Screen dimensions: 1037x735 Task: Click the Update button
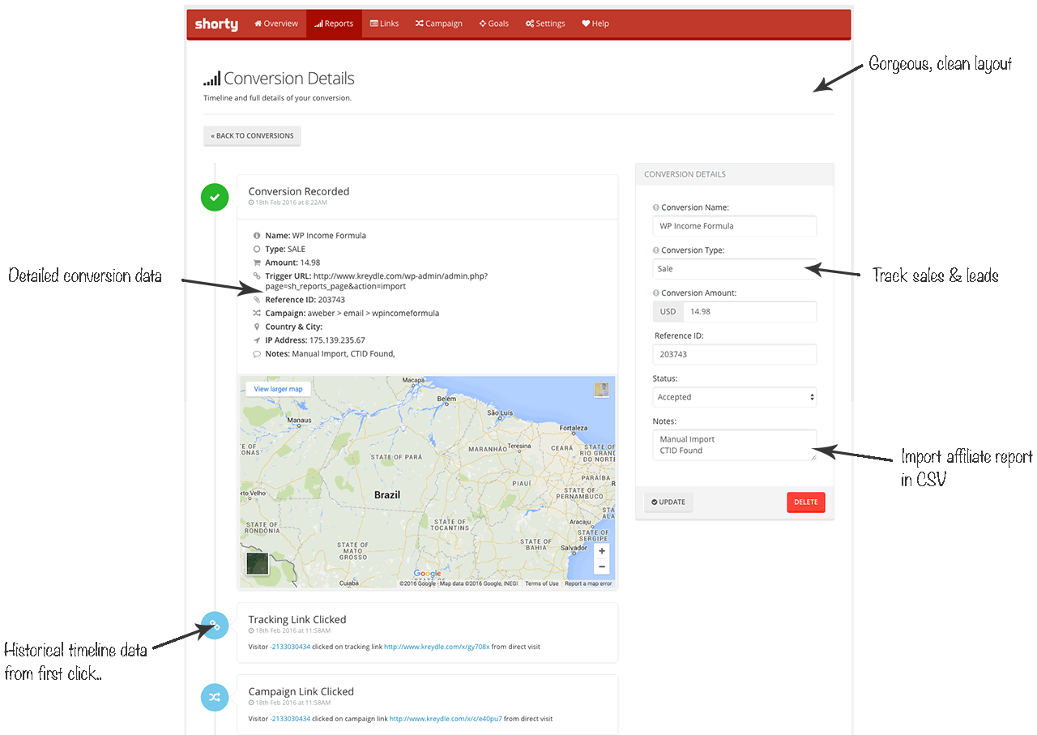point(668,502)
